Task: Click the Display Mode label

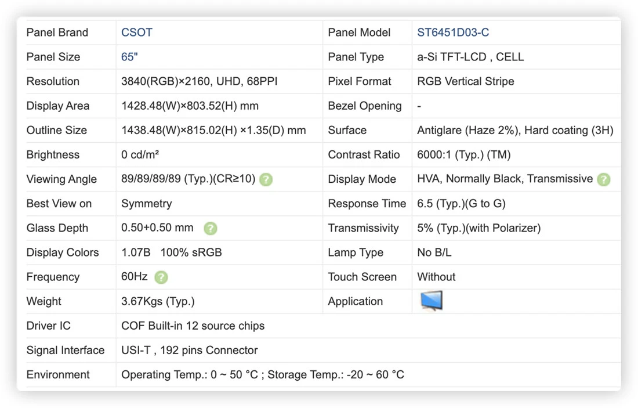Action: pyautogui.click(x=362, y=179)
